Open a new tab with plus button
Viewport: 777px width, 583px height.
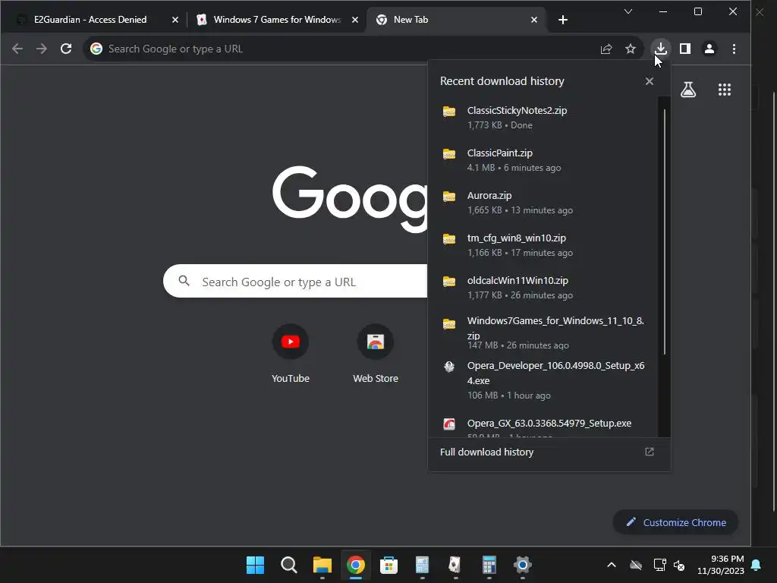(563, 20)
